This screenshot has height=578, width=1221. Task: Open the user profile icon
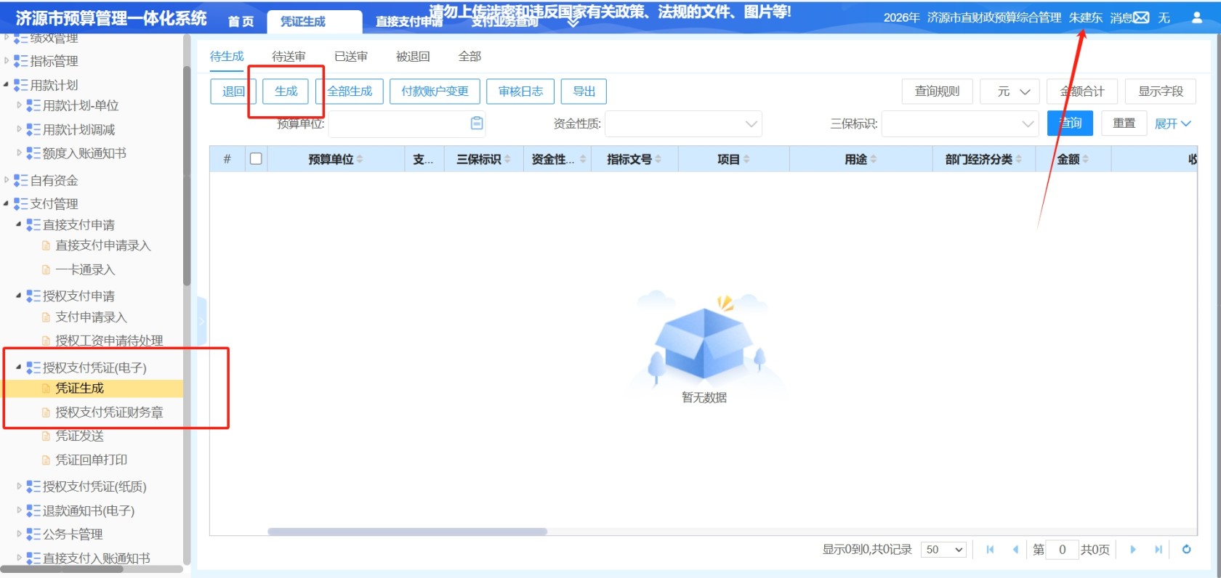point(1197,17)
